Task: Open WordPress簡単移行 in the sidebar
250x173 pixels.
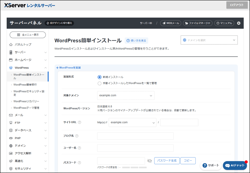Action: (26, 85)
